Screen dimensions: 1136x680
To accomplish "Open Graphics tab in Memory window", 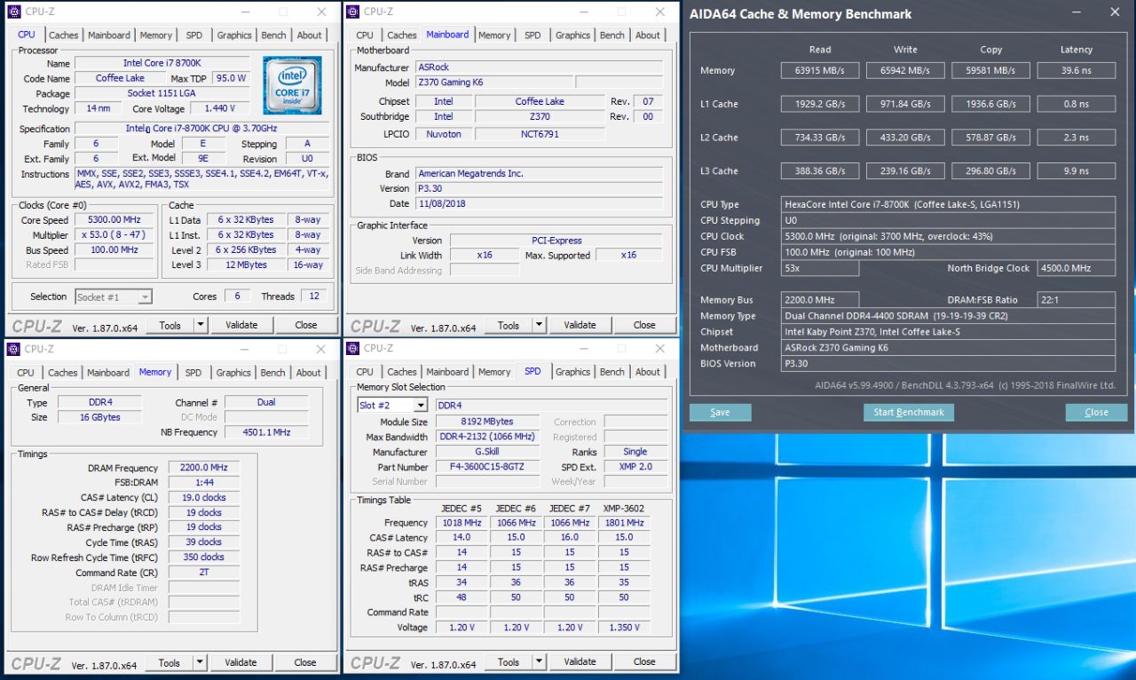I will [x=233, y=373].
